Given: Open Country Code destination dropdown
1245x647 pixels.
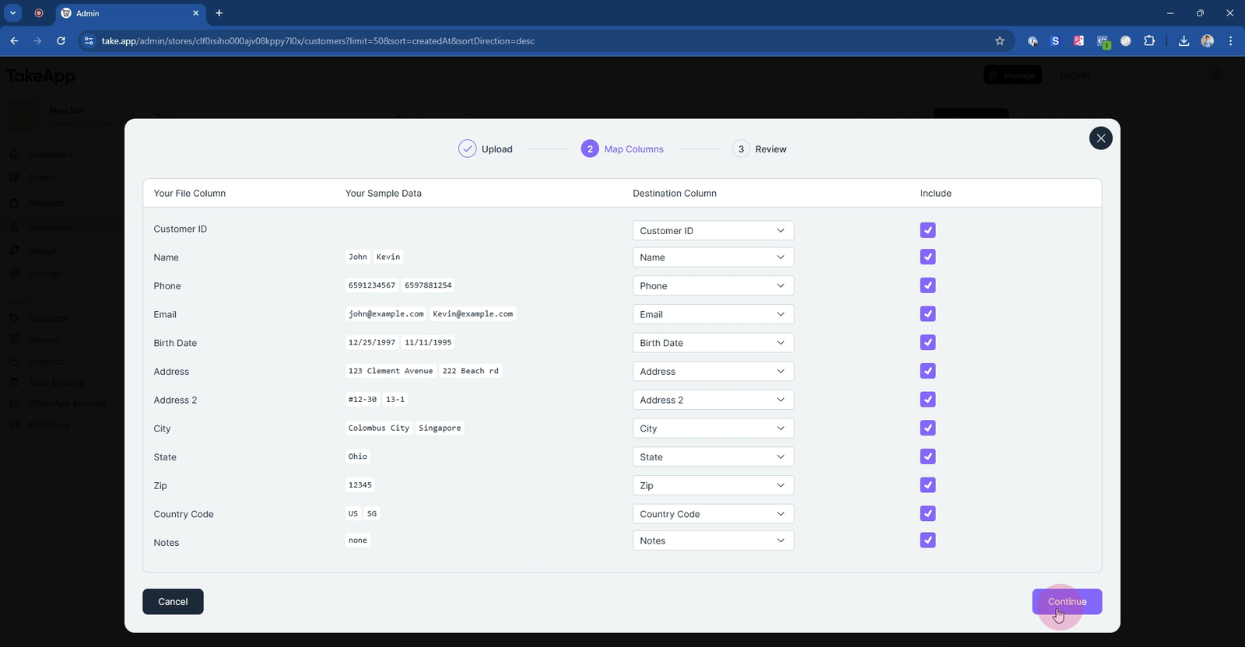Looking at the screenshot, I should (x=713, y=514).
